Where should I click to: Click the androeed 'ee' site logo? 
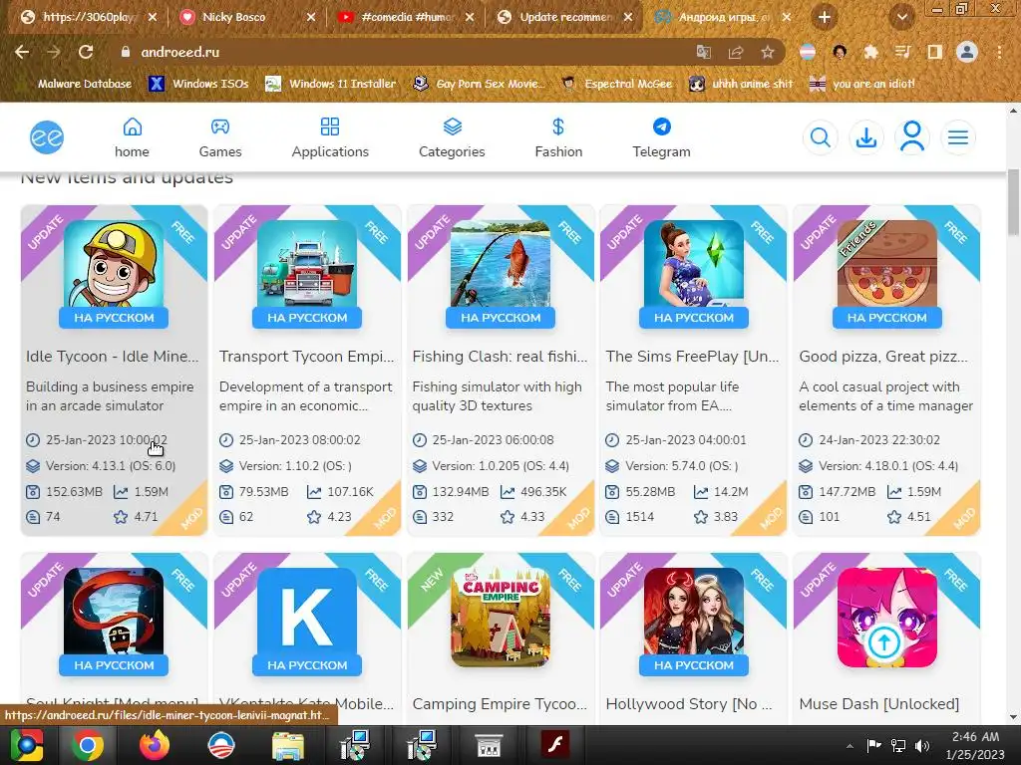(x=47, y=137)
